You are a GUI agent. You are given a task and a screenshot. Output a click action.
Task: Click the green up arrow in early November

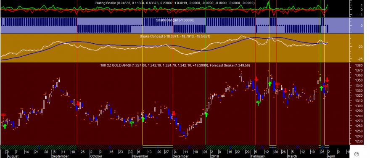point(143,119)
